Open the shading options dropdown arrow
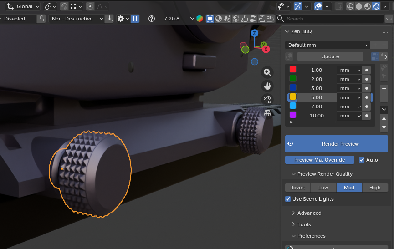The width and height of the screenshot is (394, 249). [385, 6]
